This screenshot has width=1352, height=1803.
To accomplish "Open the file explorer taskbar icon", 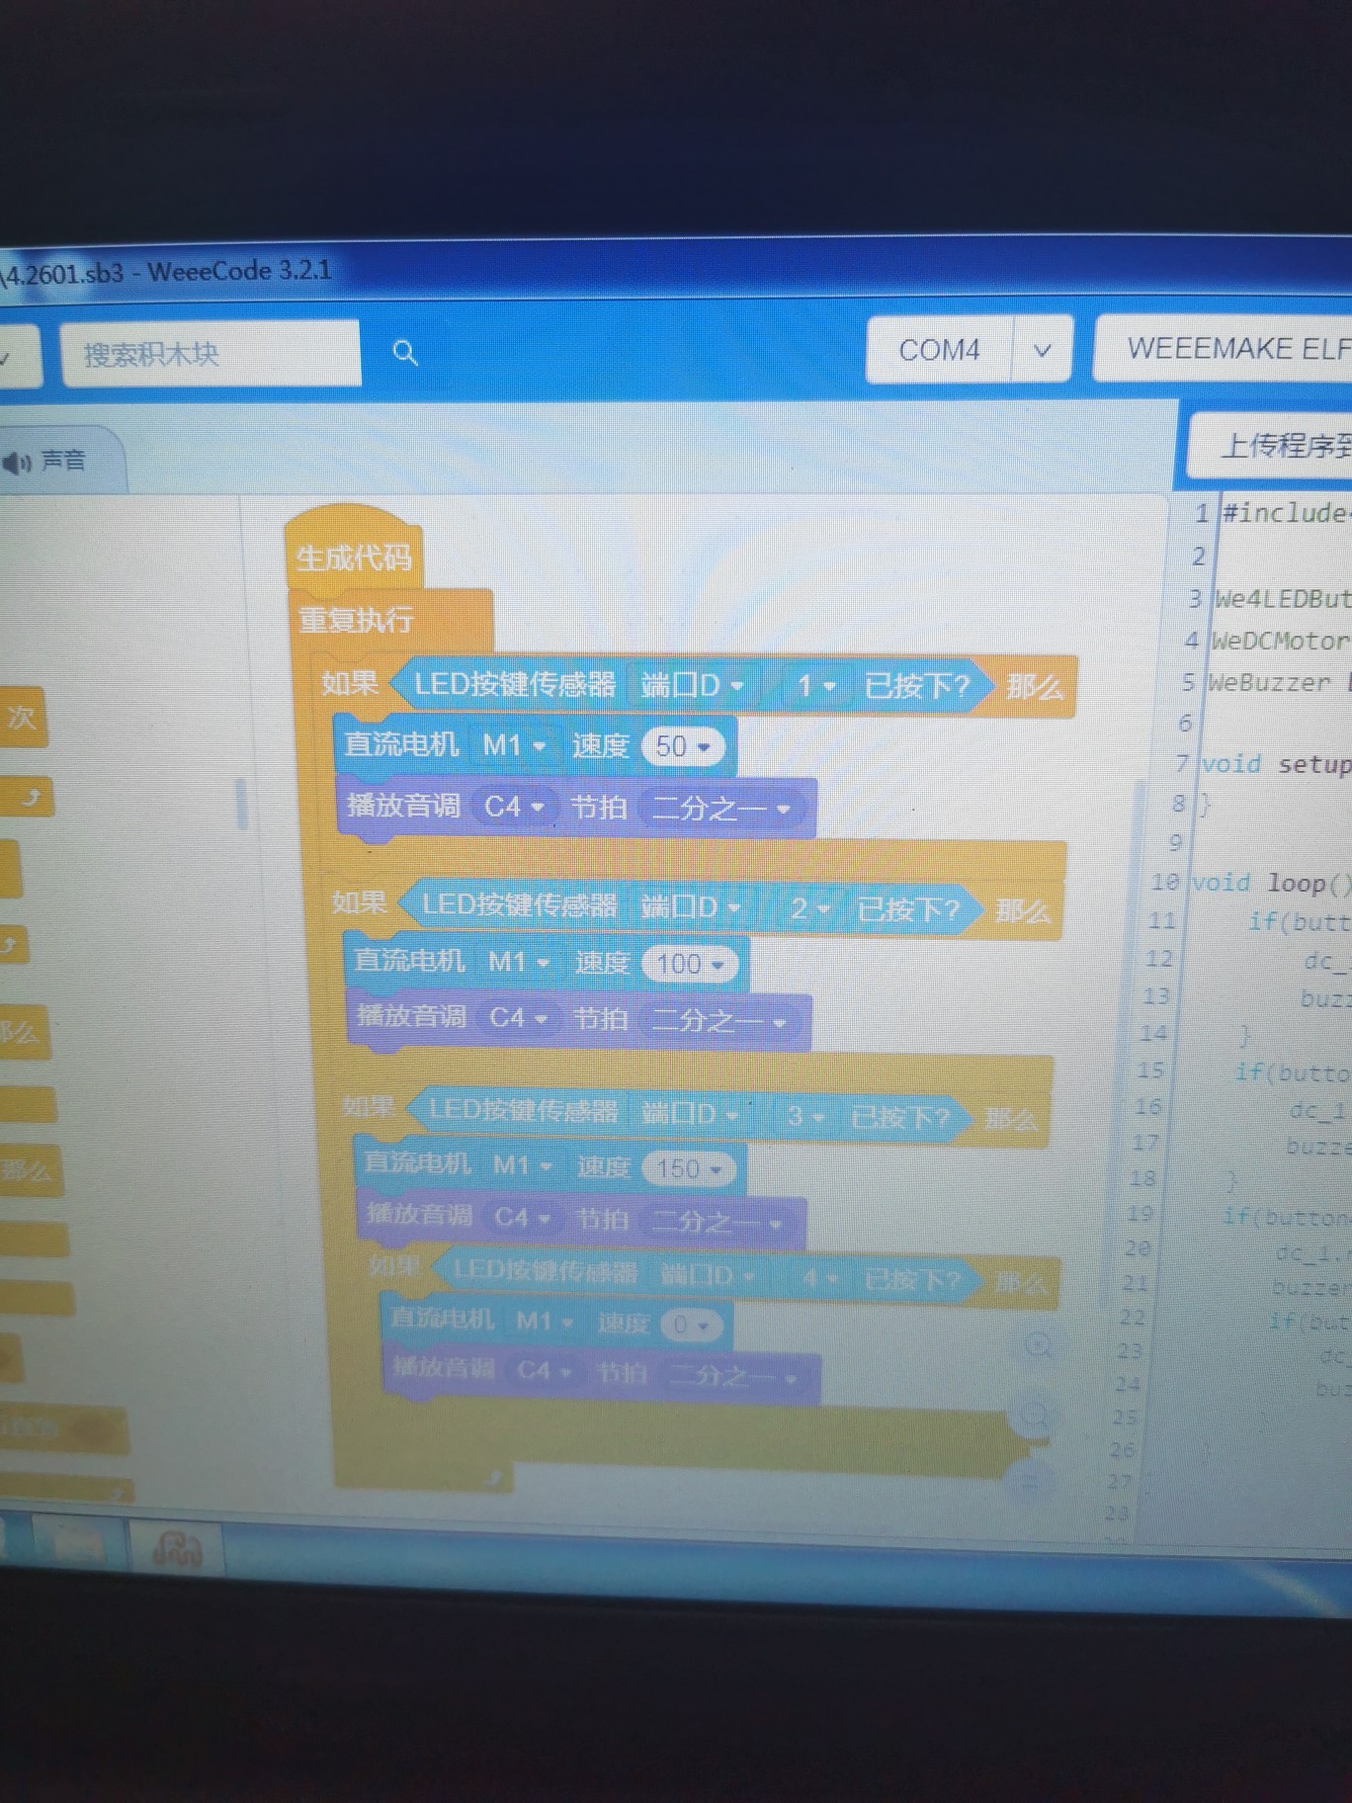I will pyautogui.click(x=77, y=1541).
